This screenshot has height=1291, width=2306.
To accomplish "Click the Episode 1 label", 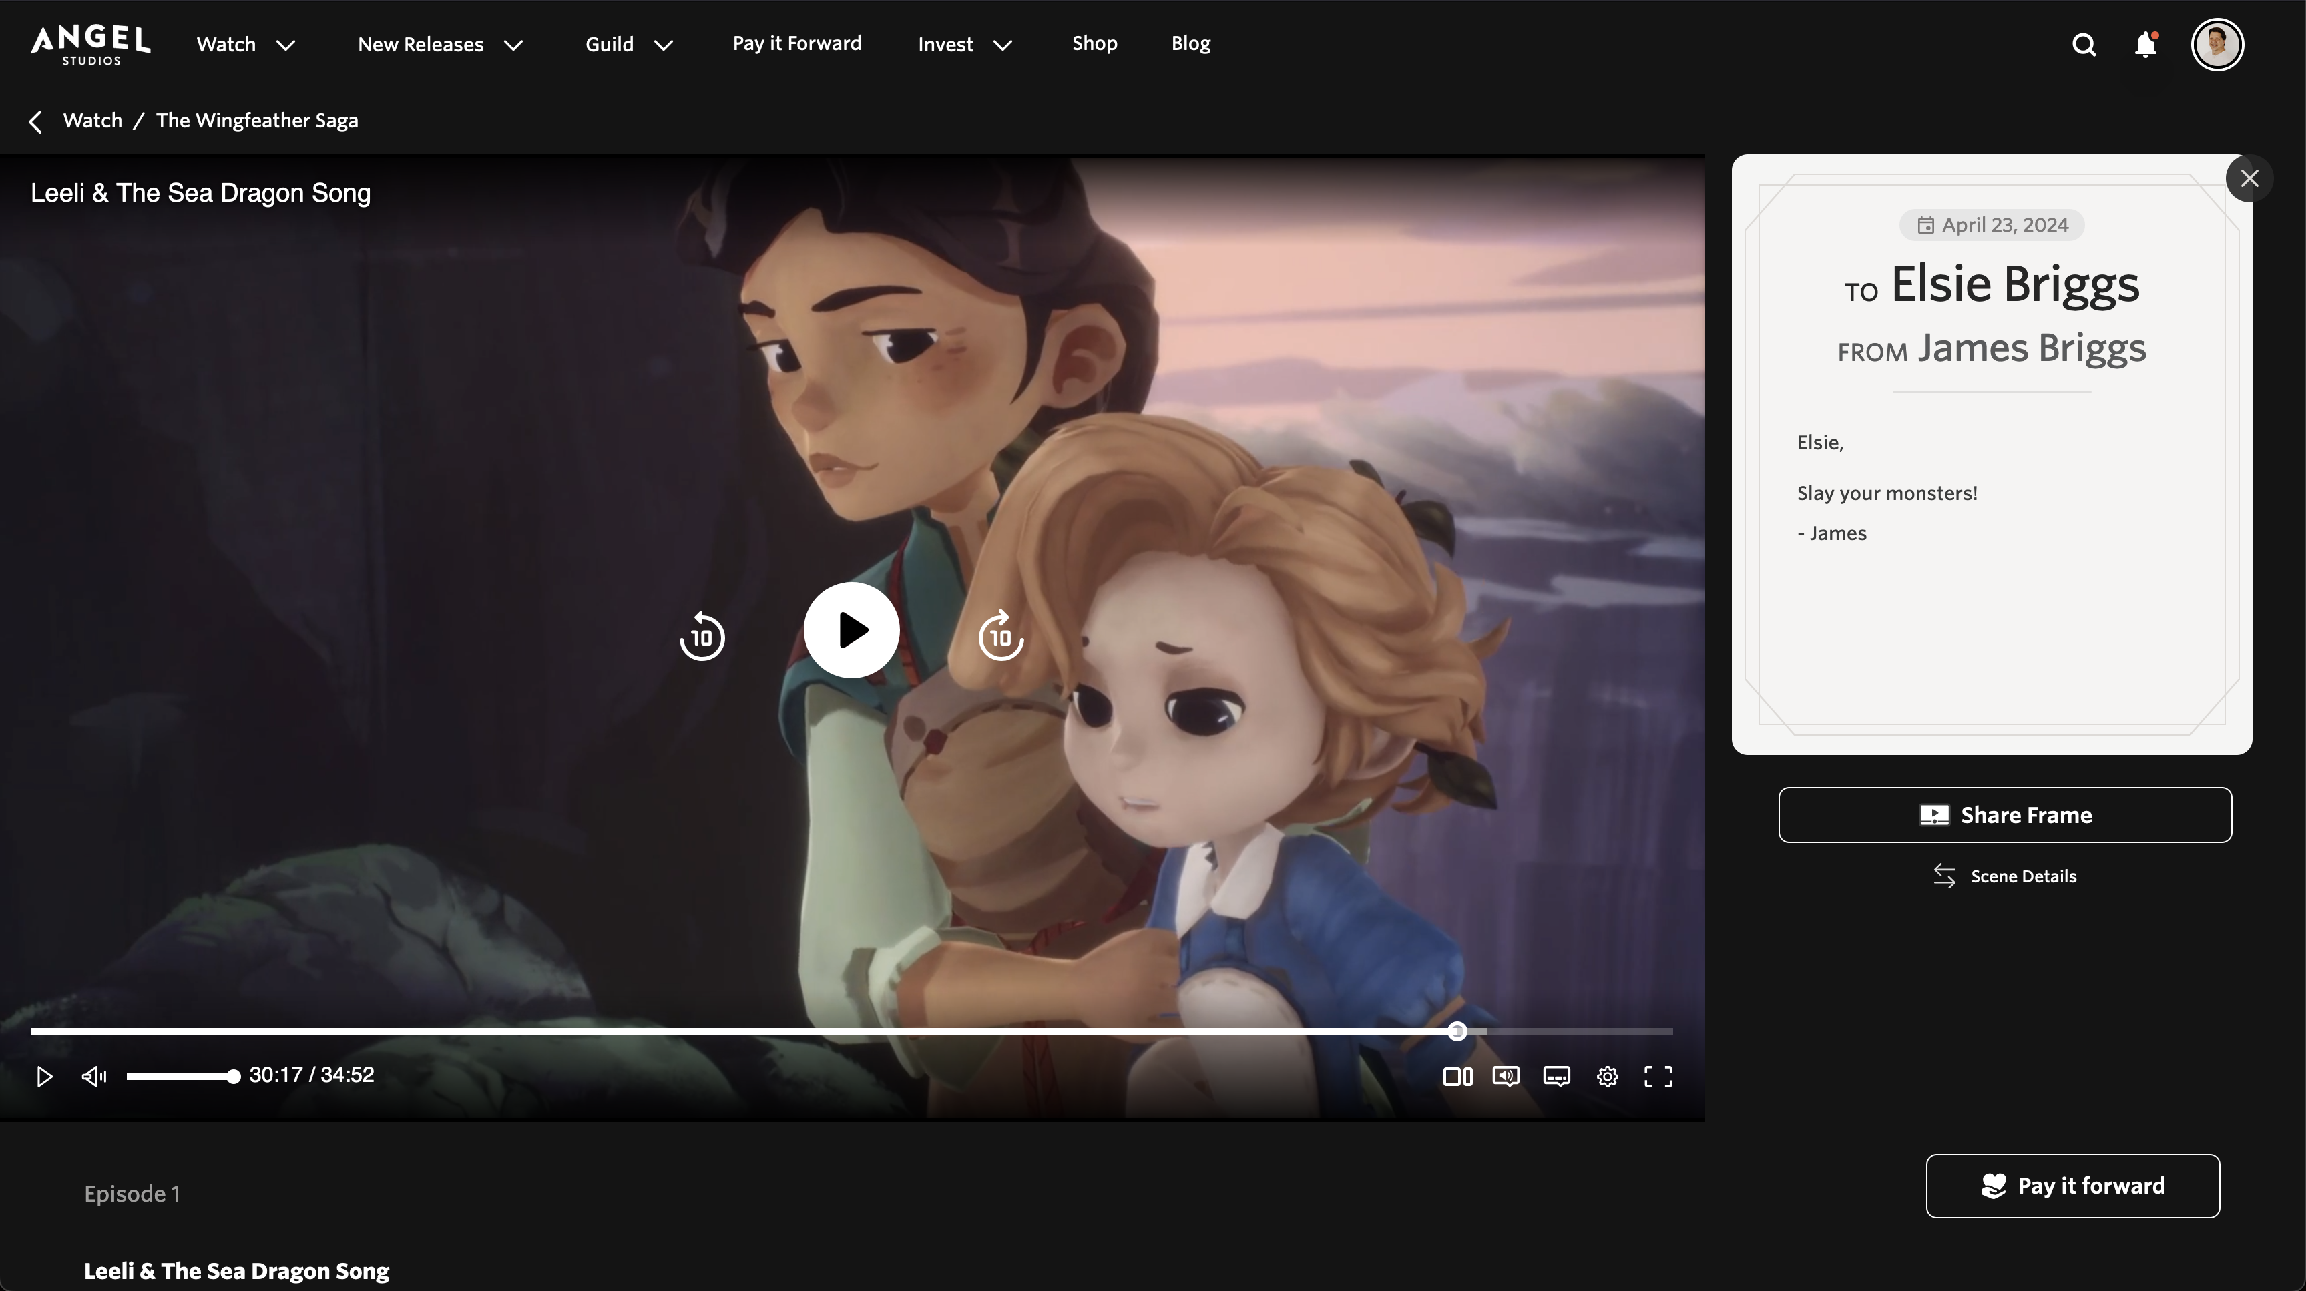I will point(132,1194).
